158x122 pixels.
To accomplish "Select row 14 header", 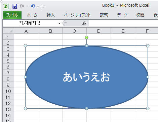I will point(8,115).
